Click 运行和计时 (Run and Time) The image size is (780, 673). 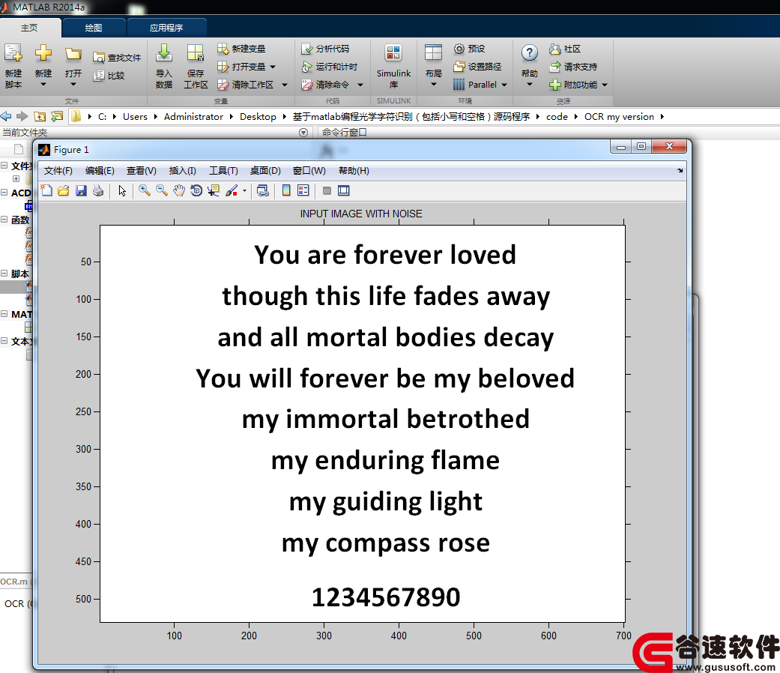330,67
